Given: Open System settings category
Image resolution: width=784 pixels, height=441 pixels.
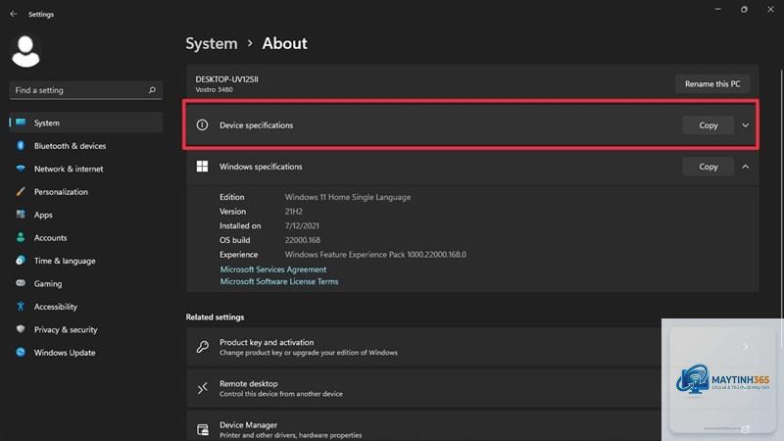Looking at the screenshot, I should pos(86,122).
